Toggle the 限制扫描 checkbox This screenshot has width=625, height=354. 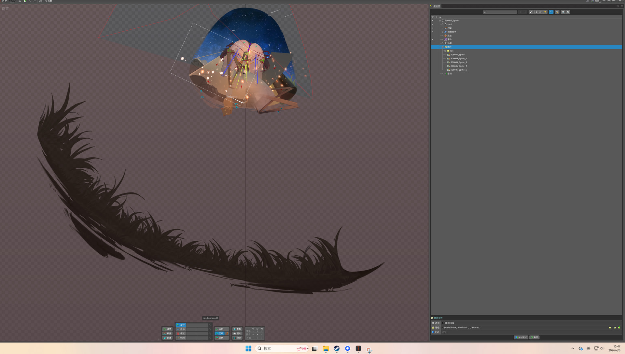[x=443, y=323]
